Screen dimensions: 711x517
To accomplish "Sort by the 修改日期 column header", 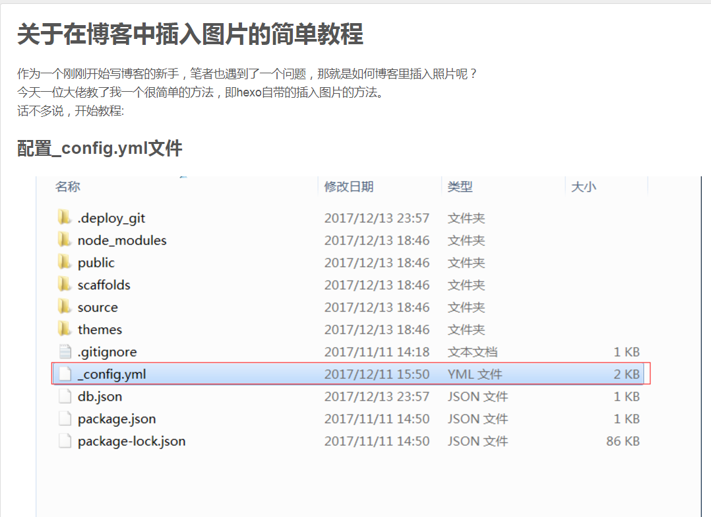I will point(349,187).
